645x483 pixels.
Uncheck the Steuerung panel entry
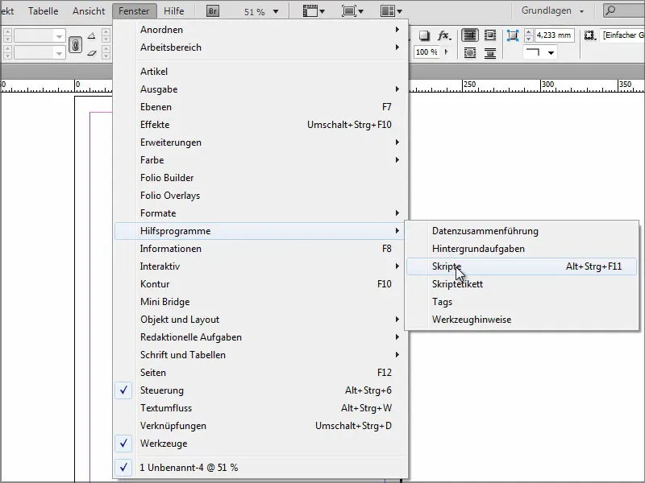click(x=260, y=390)
